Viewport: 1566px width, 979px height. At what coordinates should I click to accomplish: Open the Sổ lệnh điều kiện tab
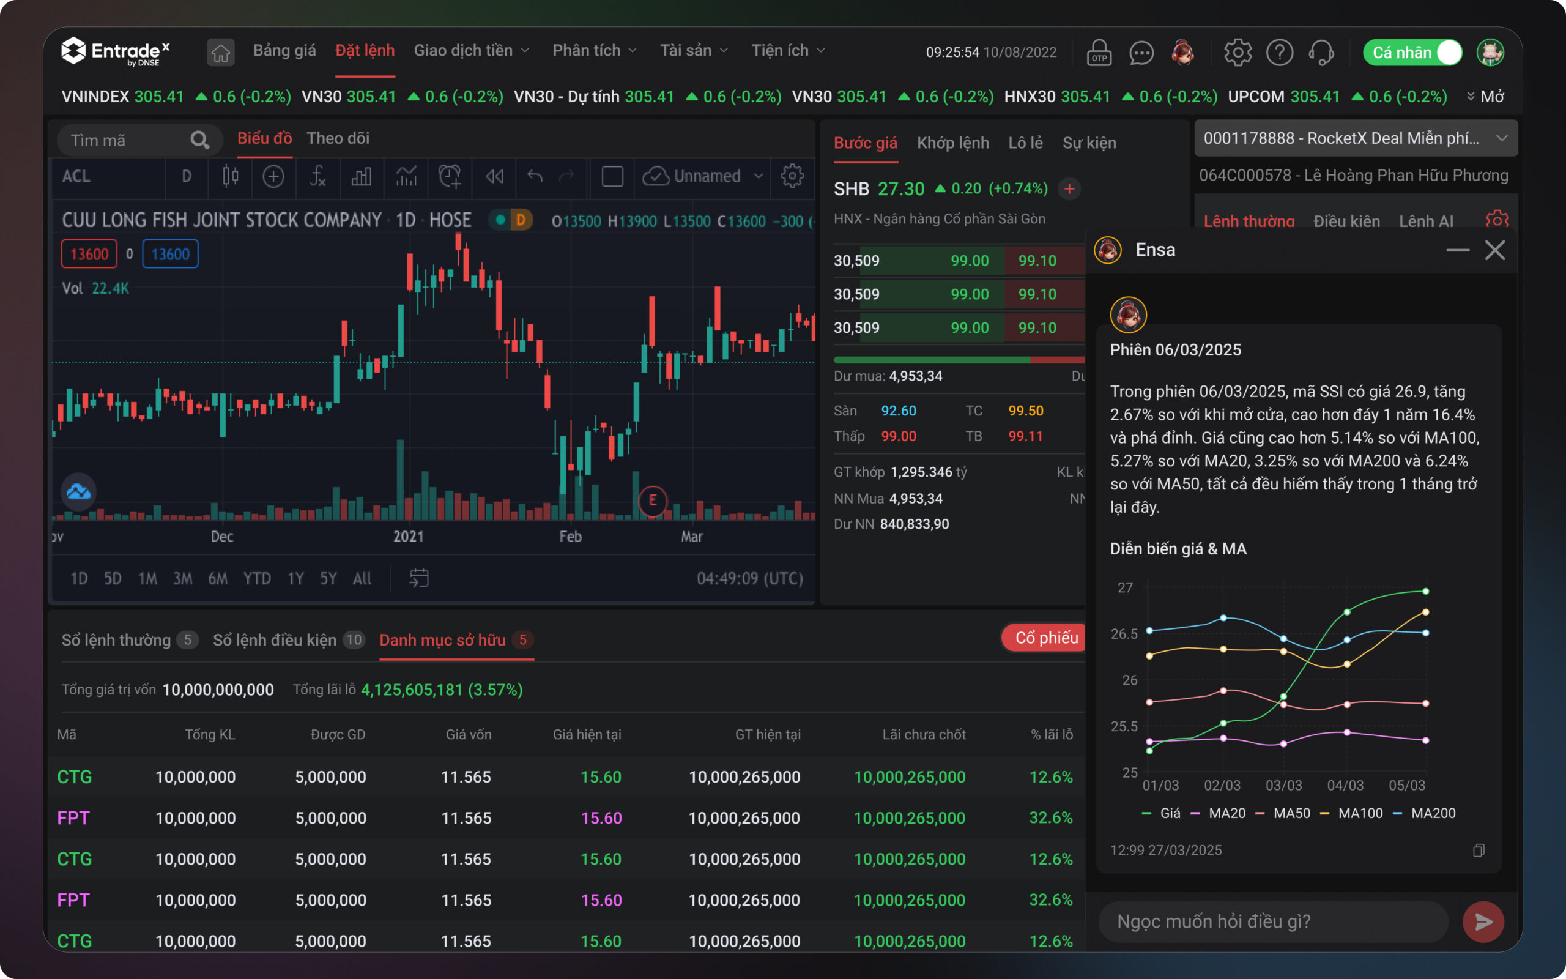[275, 640]
